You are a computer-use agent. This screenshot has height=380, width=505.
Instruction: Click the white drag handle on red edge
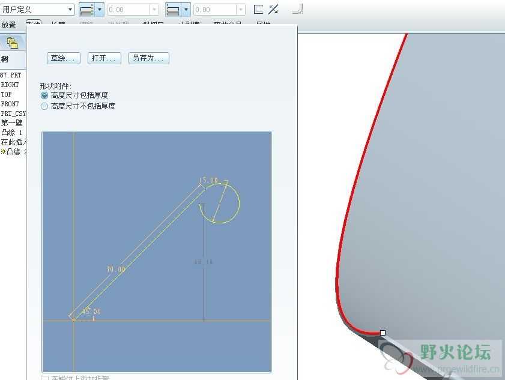(383, 333)
